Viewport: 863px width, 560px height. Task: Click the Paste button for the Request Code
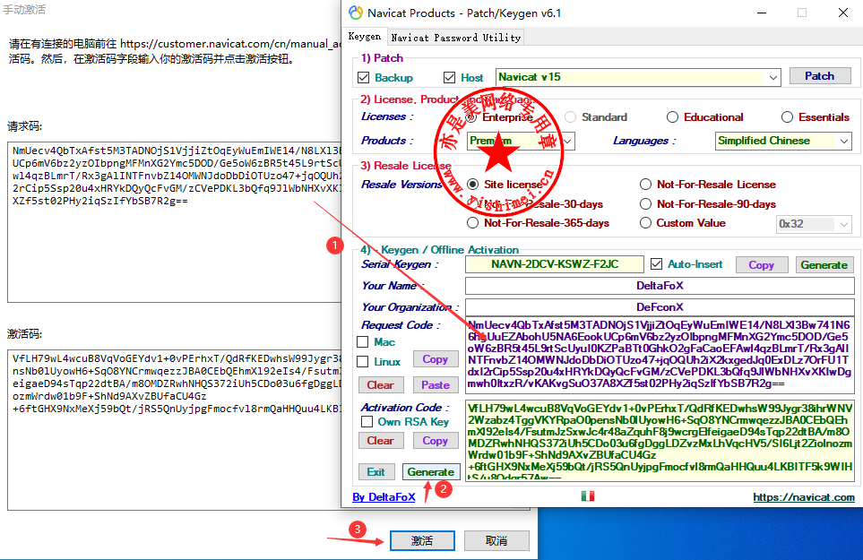point(436,385)
